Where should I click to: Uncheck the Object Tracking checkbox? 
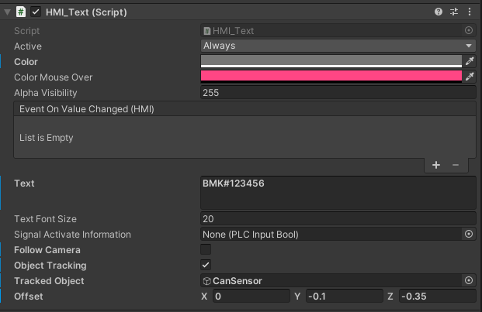point(206,265)
